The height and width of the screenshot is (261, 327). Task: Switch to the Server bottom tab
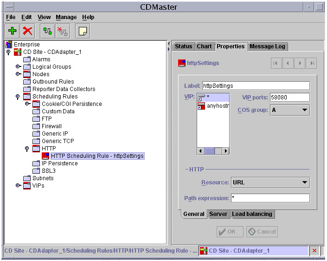pos(218,214)
